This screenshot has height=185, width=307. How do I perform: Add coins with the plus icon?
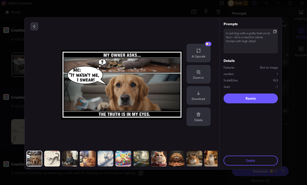246,3
